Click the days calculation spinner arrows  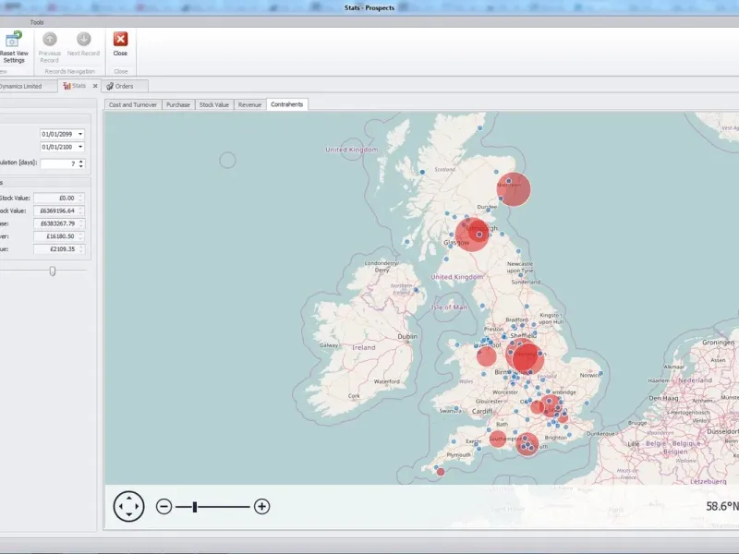(x=80, y=163)
